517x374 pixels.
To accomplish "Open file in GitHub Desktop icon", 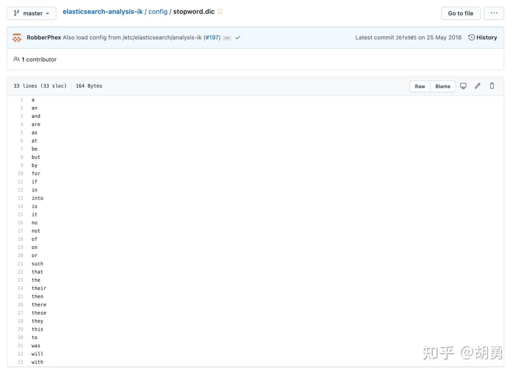I will click(x=463, y=86).
